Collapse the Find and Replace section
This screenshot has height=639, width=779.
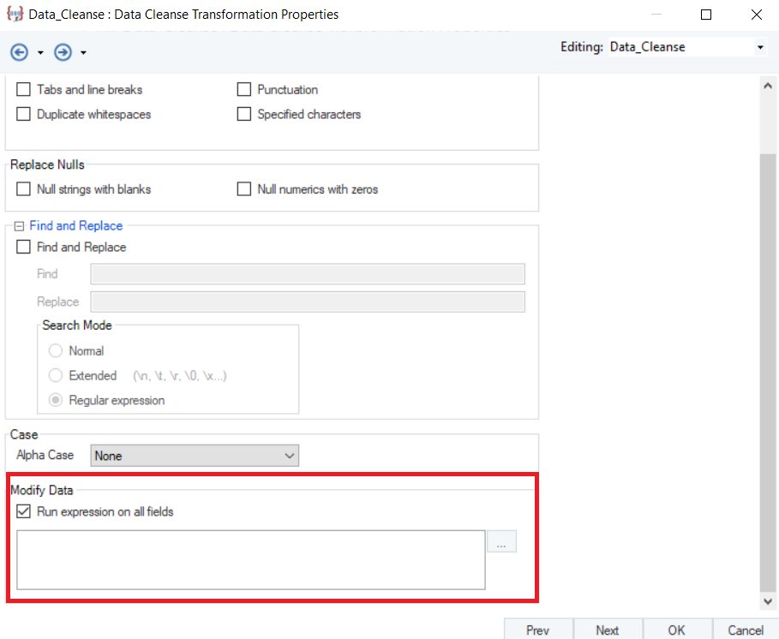pyautogui.click(x=19, y=226)
